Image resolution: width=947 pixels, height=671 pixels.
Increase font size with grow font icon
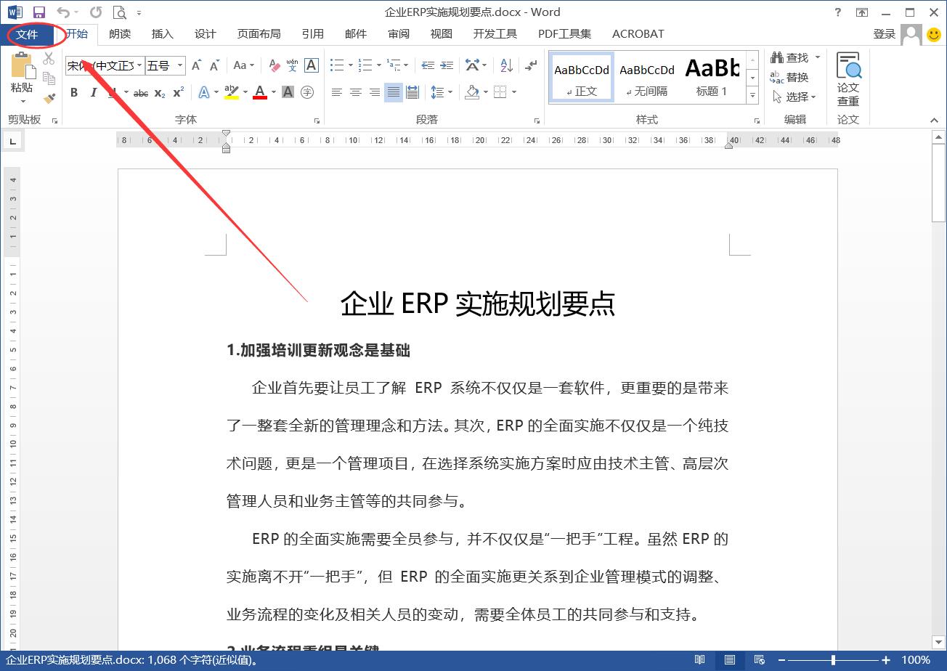pos(197,66)
